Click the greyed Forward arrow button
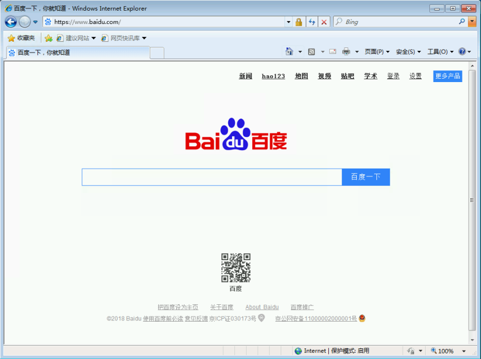This screenshot has height=359, width=481. (25, 22)
